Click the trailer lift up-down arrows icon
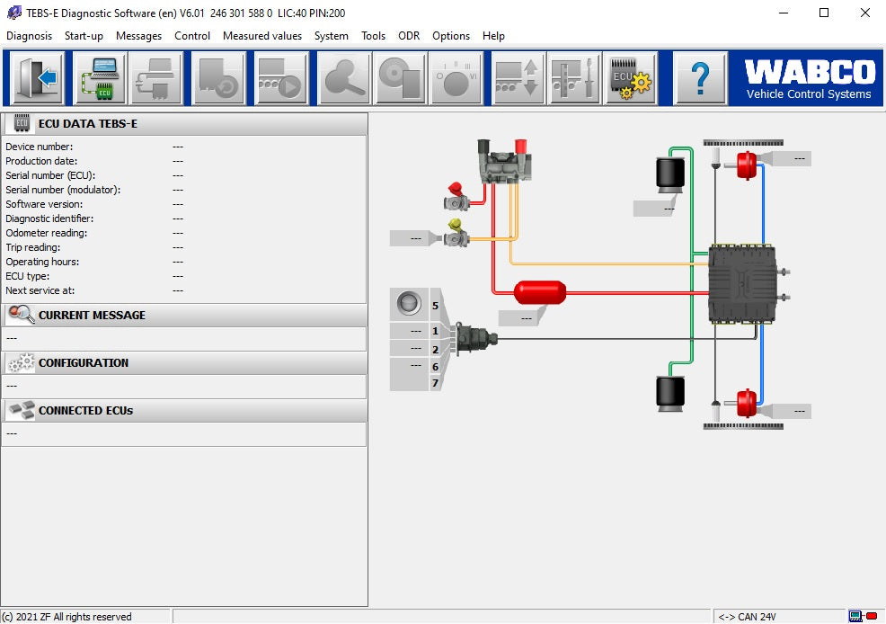Viewport: 886px width, 624px height. coord(518,78)
